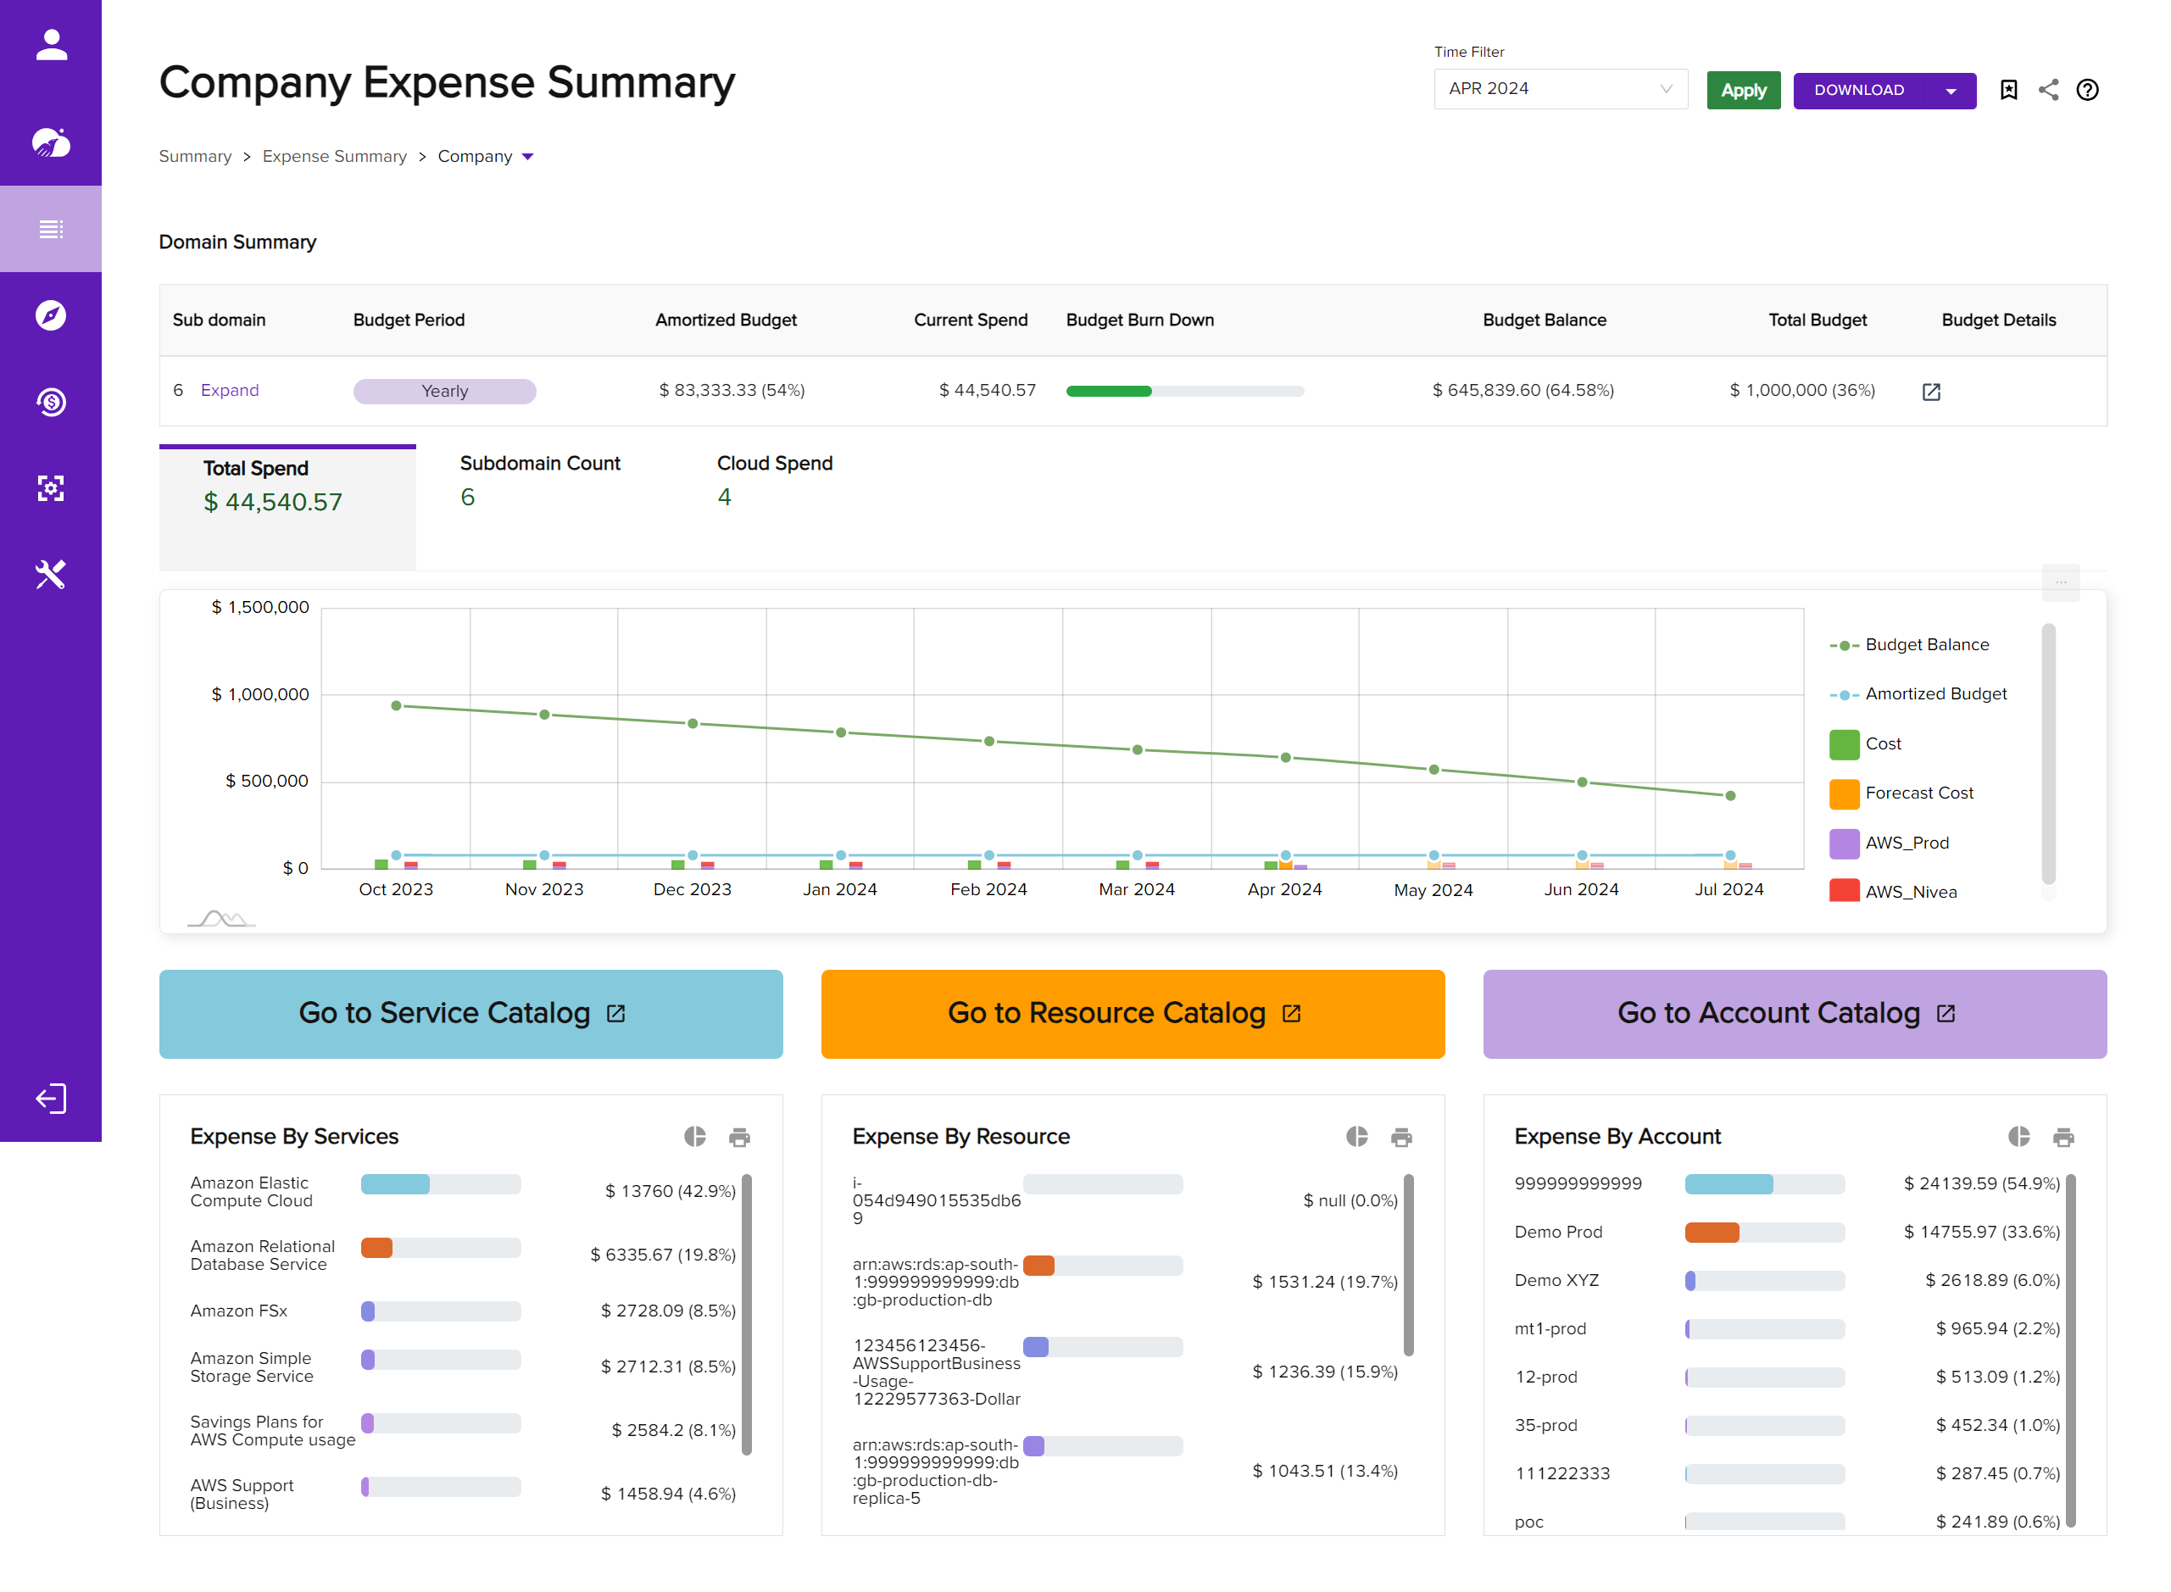This screenshot has height=1592, width=2171.
Task: Click the Total Budget column header
Action: point(1818,320)
